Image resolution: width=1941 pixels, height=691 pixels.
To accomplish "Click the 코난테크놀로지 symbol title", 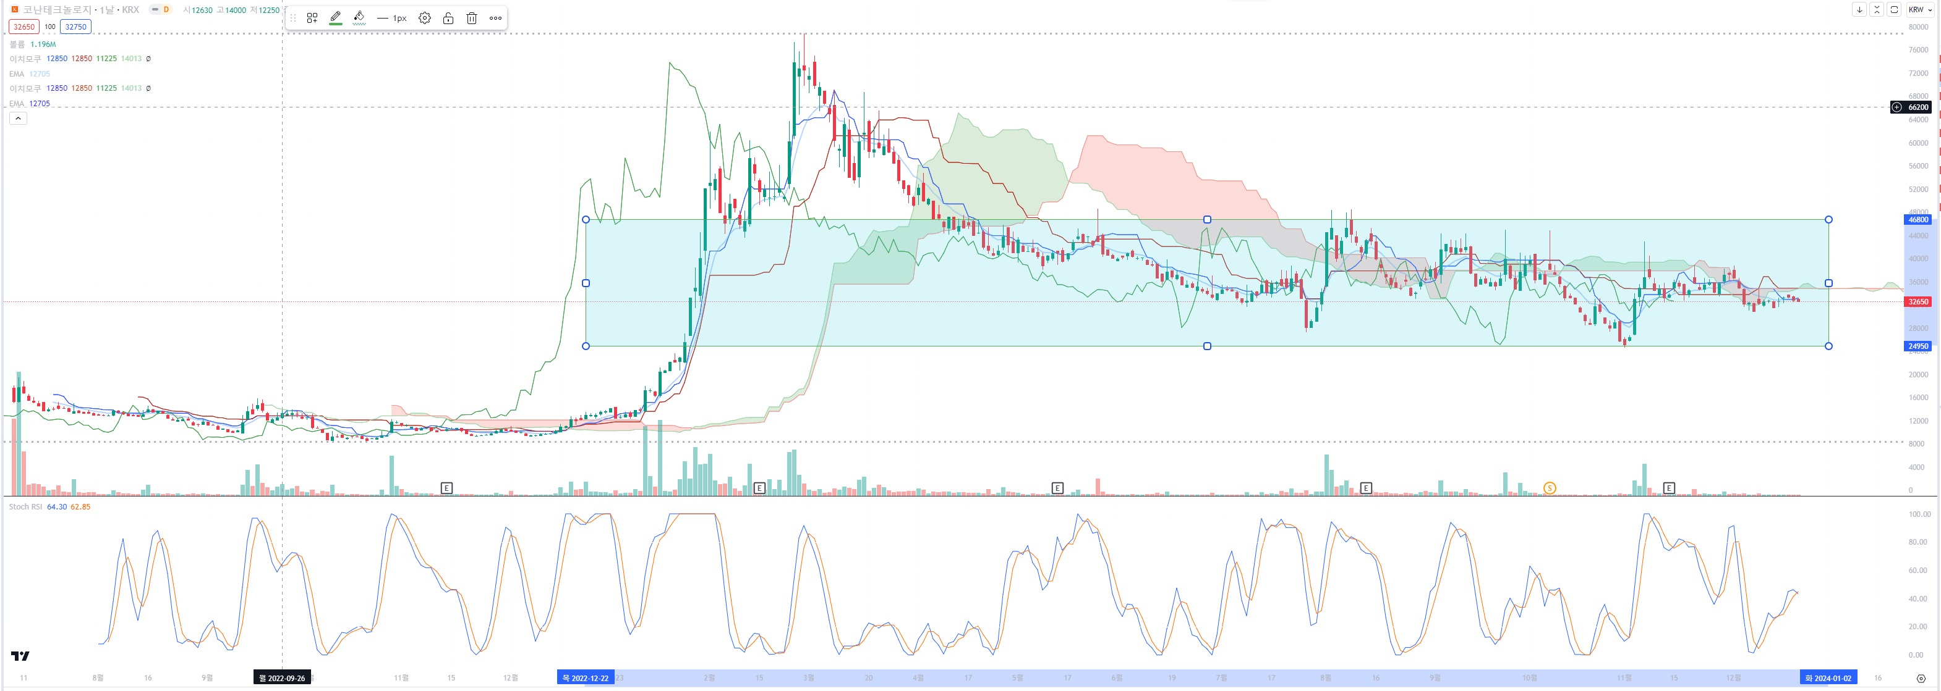I will 58,10.
